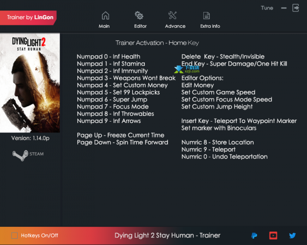307x245 pixels.
Task: Click the exit trainer icon
Action: click(x=295, y=8)
